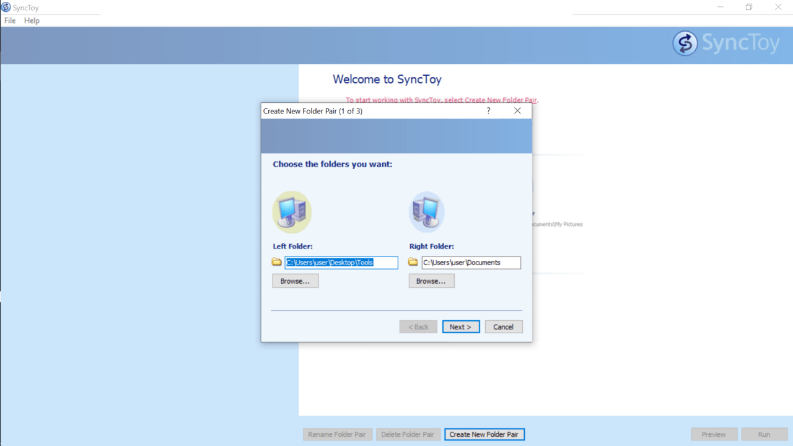Click the Rename Folder Pair button
The width and height of the screenshot is (793, 446).
338,434
